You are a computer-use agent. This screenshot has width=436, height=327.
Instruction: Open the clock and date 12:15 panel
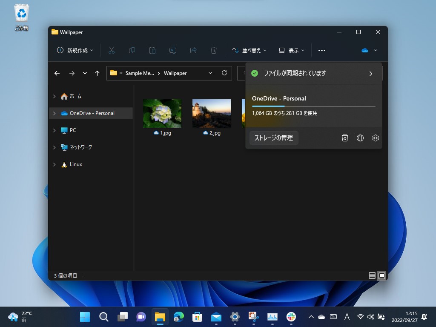pos(404,317)
